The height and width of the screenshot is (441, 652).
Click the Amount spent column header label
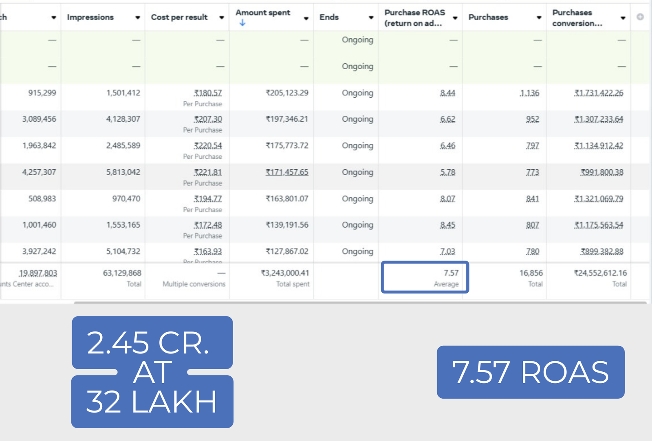coord(263,13)
